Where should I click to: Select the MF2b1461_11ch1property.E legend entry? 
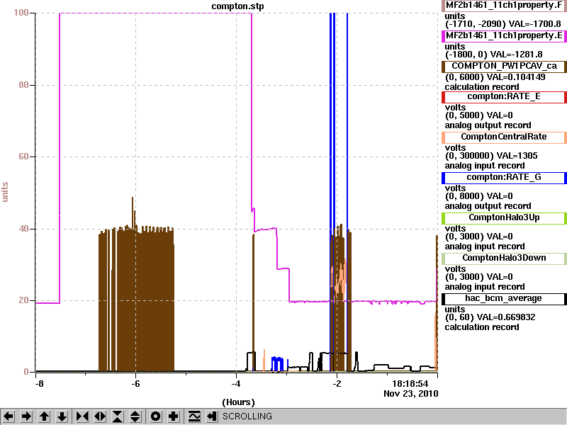coord(504,36)
